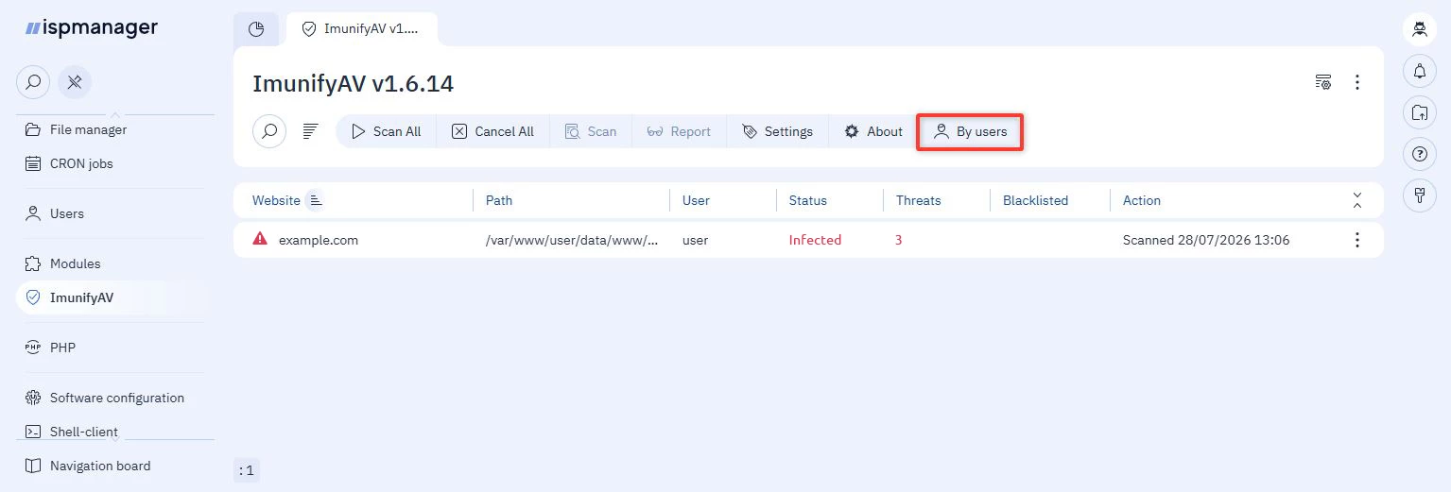Sort by Website column header
The width and height of the screenshot is (1451, 492).
(x=276, y=200)
